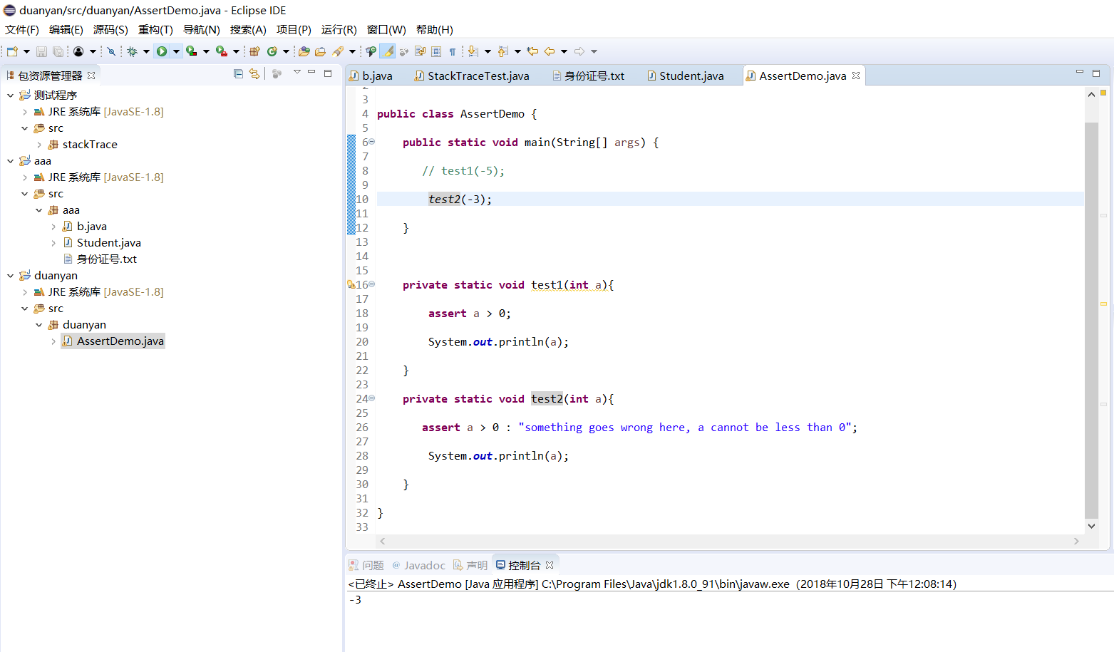Toggle Show Whitespace Characters pilcrow button
This screenshot has height=652, width=1114.
[x=452, y=51]
